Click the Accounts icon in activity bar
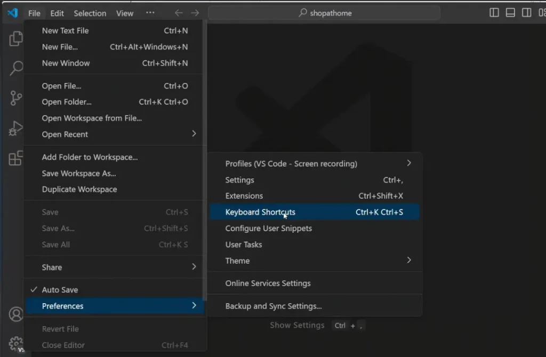This screenshot has width=546, height=357. click(x=15, y=314)
